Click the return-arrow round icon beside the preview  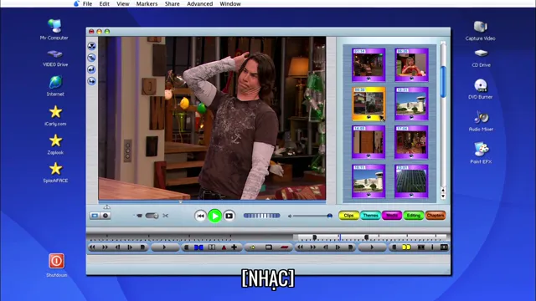91,69
